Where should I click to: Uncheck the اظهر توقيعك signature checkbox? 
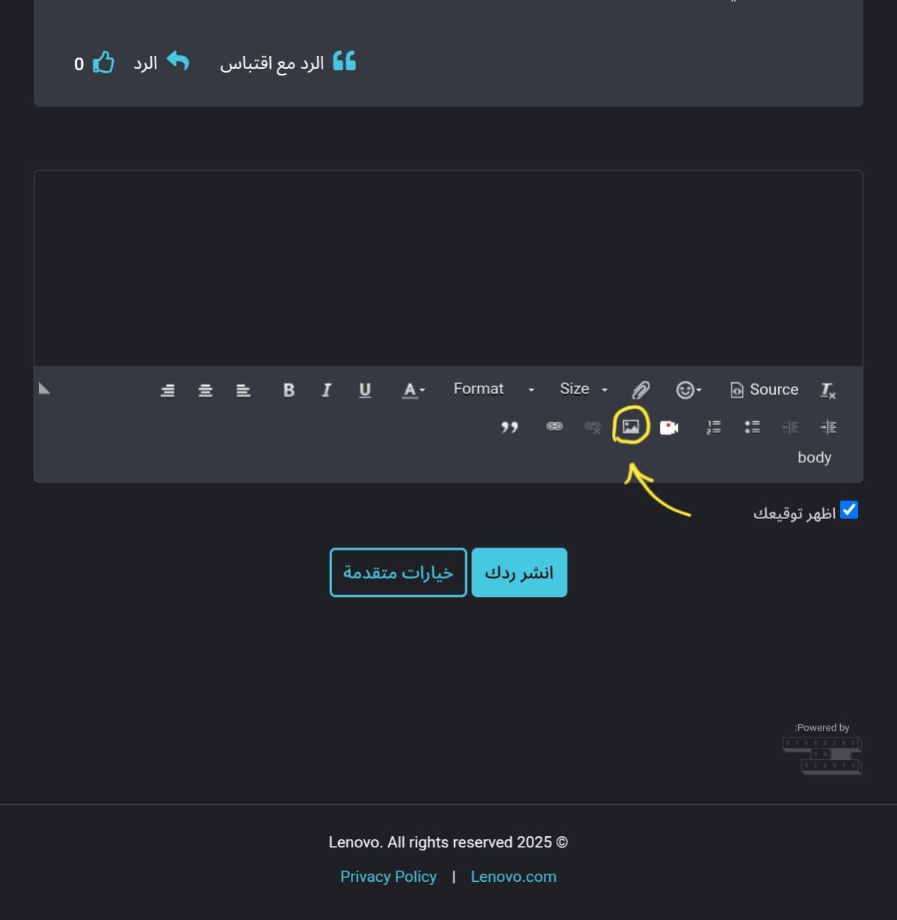(849, 510)
